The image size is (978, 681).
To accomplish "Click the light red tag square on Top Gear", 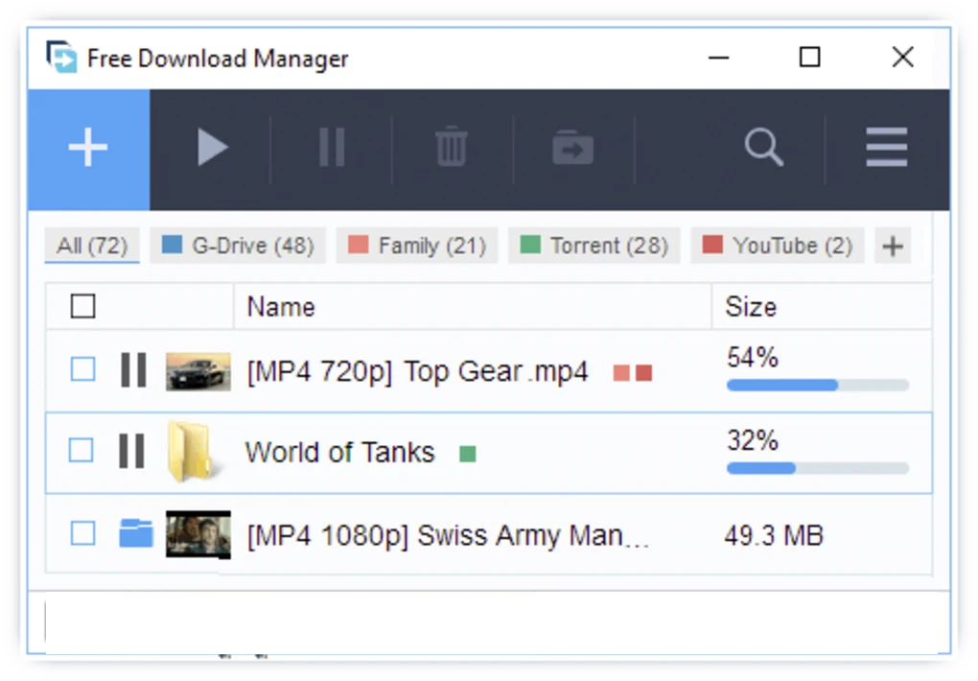I will (621, 373).
